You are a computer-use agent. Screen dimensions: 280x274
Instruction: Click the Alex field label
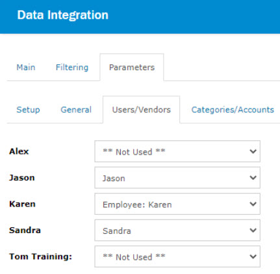[x=19, y=151]
